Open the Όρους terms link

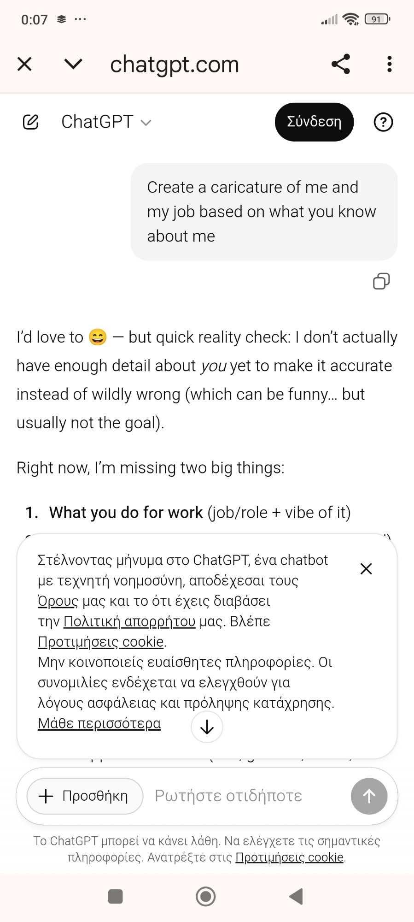point(58,601)
